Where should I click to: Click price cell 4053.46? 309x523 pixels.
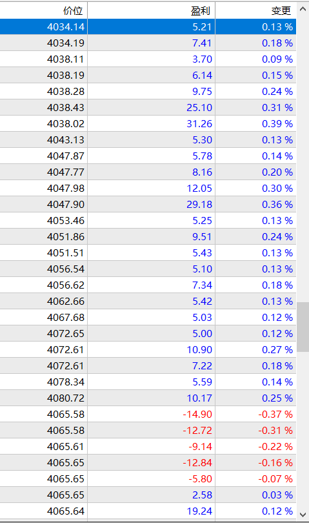click(66, 220)
